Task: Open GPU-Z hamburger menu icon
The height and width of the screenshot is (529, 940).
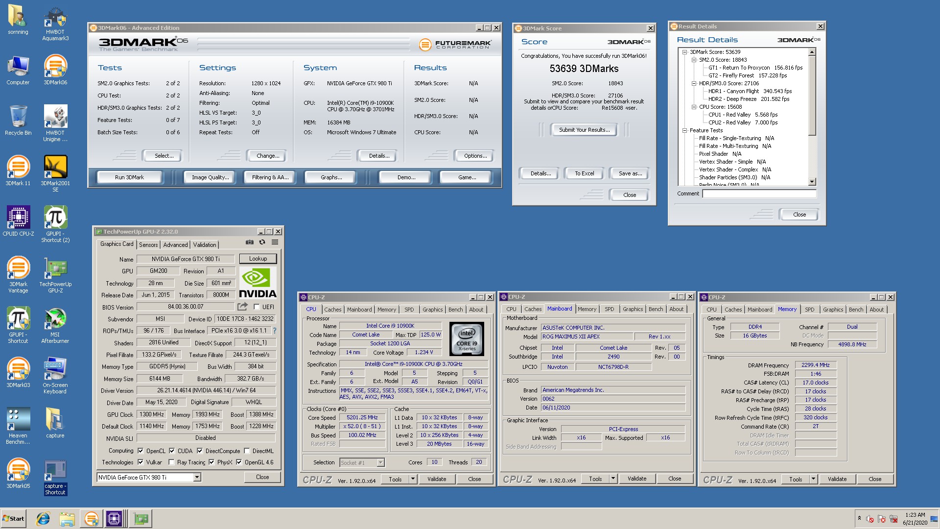Action: pyautogui.click(x=275, y=242)
